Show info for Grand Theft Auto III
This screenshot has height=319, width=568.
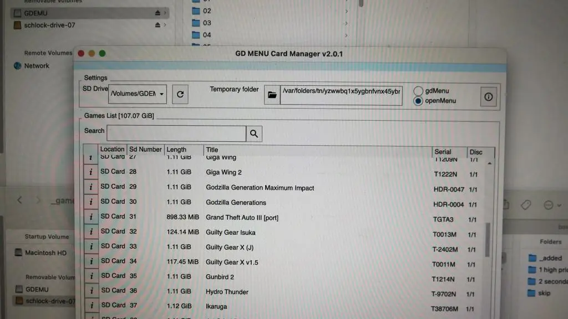tap(91, 217)
